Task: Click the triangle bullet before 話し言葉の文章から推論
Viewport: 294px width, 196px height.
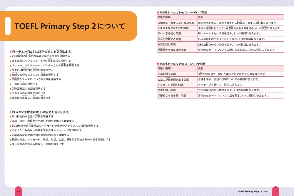Action: click(10, 145)
